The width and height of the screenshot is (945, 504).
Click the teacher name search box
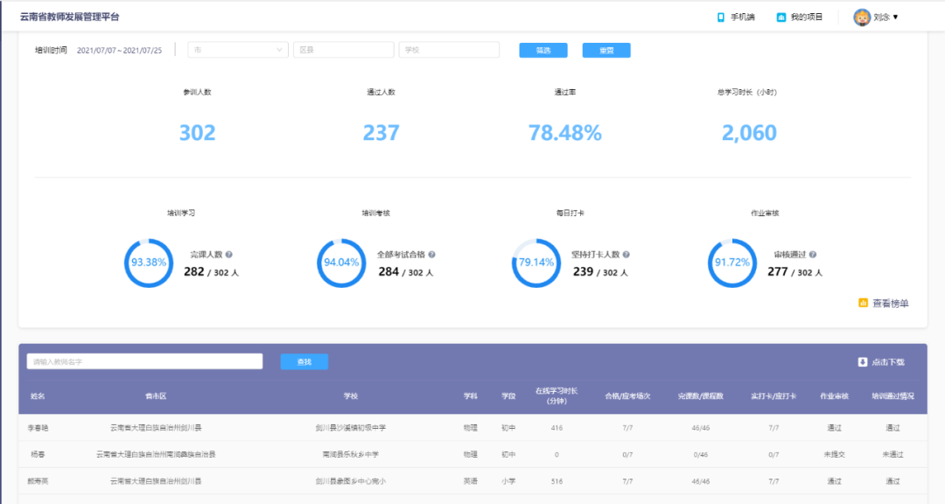coord(144,361)
